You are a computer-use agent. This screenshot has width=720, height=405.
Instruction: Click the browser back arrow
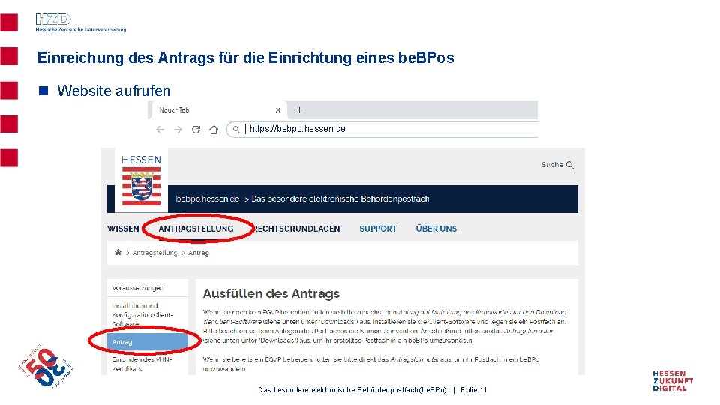160,130
